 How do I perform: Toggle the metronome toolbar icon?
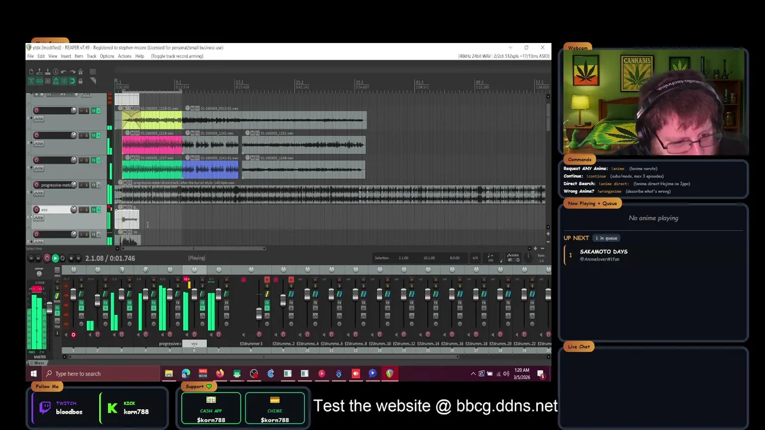(x=80, y=72)
